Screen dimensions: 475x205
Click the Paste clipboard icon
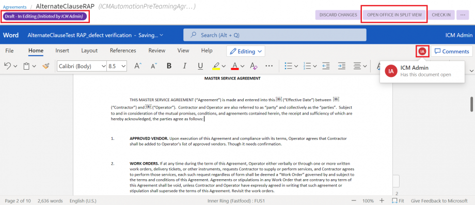point(27,66)
